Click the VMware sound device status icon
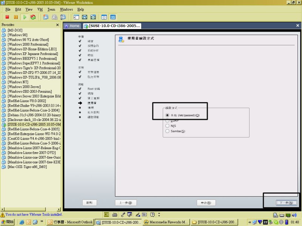Screen dimensions: 302x226 294,215
